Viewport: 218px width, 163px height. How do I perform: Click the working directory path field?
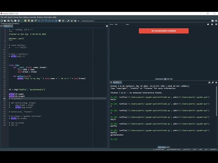(x=145, y=21)
